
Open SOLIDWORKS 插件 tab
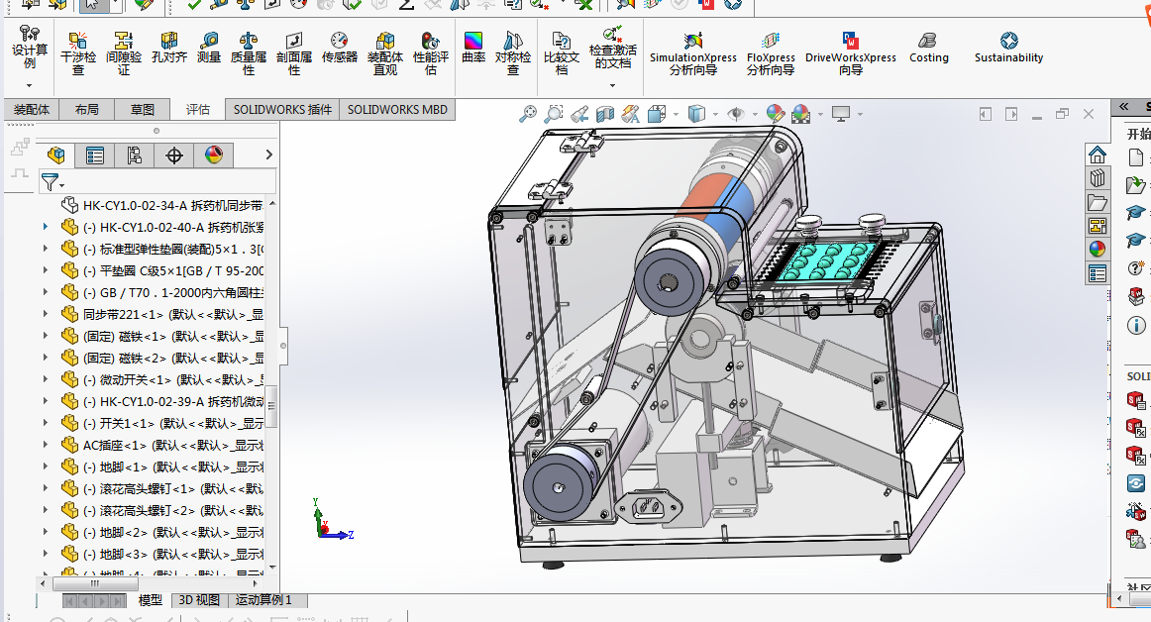pyautogui.click(x=282, y=109)
